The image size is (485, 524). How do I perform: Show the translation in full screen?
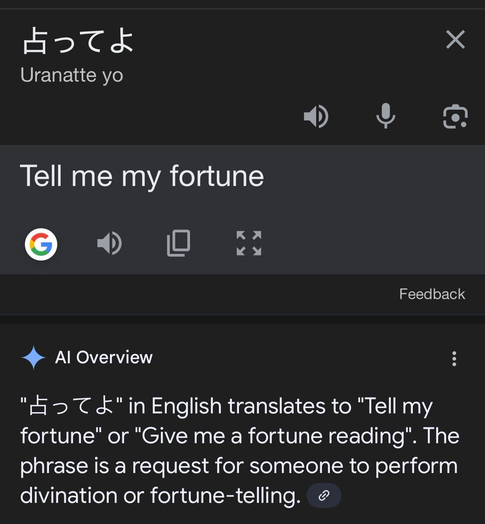249,243
